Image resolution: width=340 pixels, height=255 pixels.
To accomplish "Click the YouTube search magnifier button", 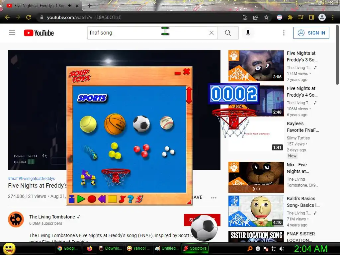I will (228, 33).
